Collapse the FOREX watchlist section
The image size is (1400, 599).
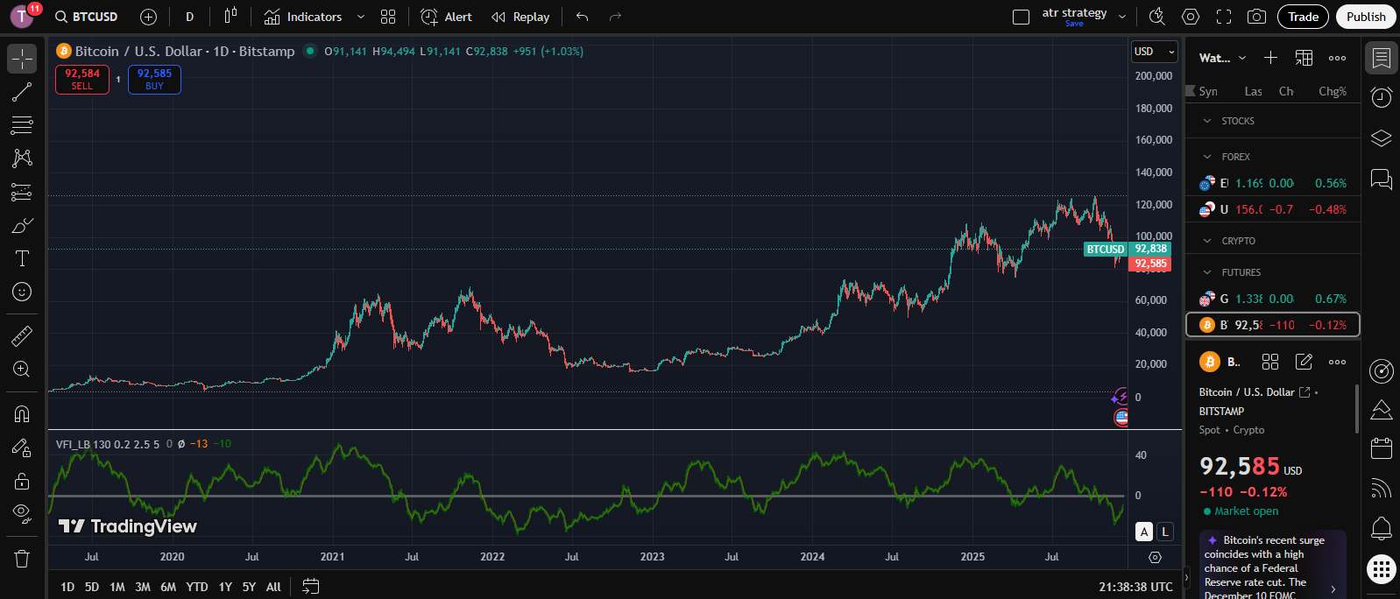pos(1207,157)
